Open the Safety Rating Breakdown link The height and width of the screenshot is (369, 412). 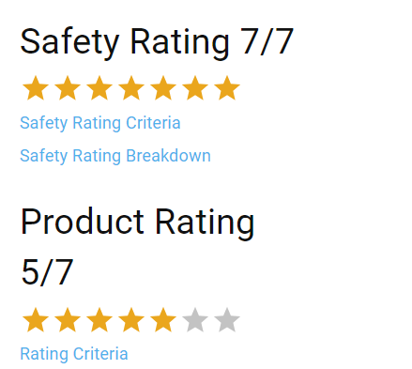(115, 156)
